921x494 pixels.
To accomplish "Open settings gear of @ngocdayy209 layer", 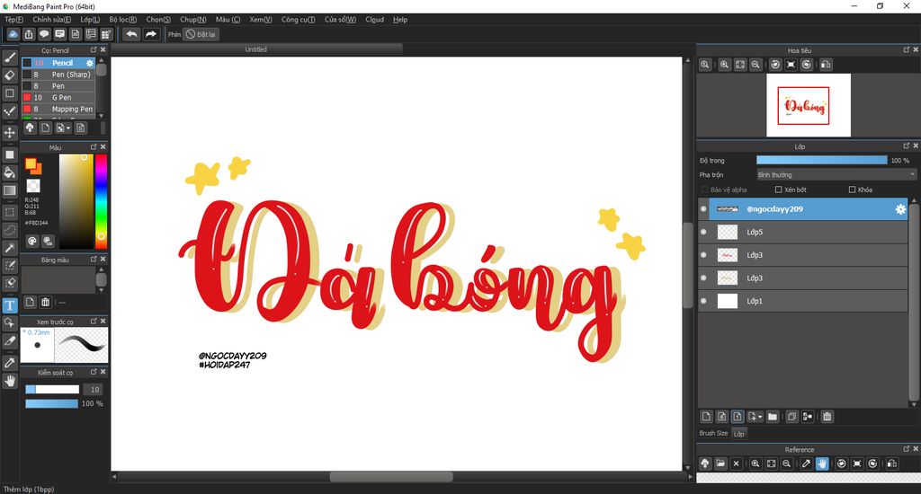I will click(900, 209).
